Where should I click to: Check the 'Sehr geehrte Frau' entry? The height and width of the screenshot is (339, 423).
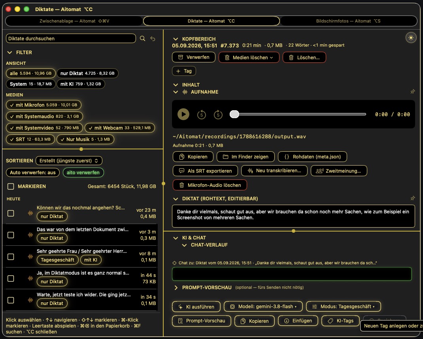11,256
